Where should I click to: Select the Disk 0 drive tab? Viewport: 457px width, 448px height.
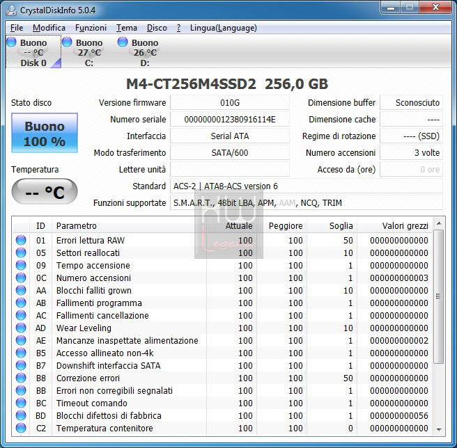pos(33,51)
